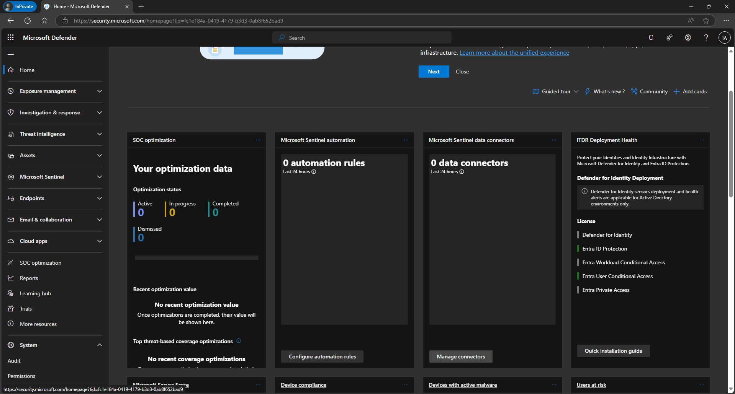
Task: Click the read aloud icon in address bar
Action: click(691, 21)
